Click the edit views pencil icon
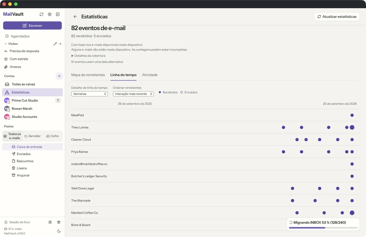The width and height of the screenshot is (366, 237). pos(55,44)
